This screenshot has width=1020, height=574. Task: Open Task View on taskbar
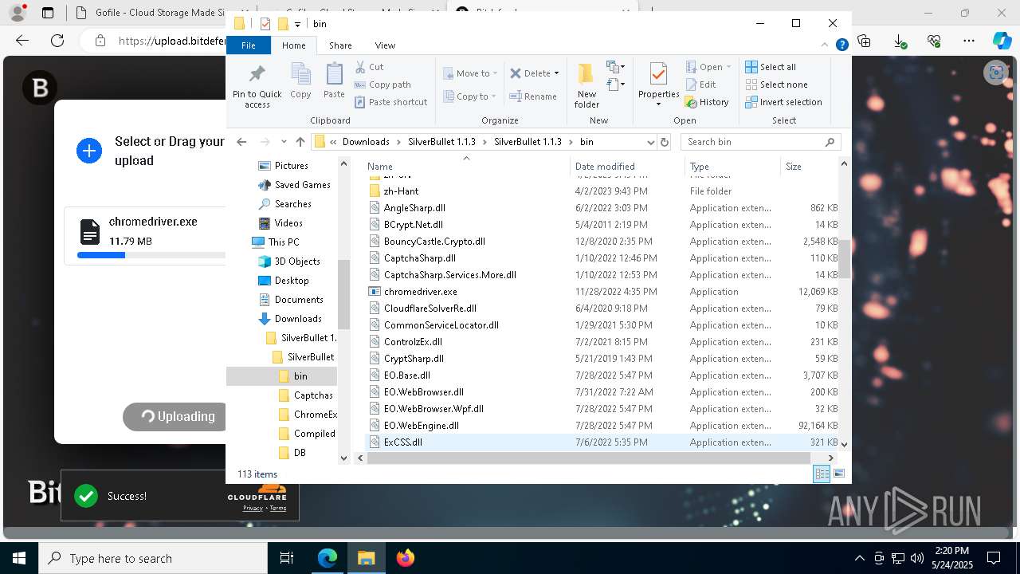(287, 558)
